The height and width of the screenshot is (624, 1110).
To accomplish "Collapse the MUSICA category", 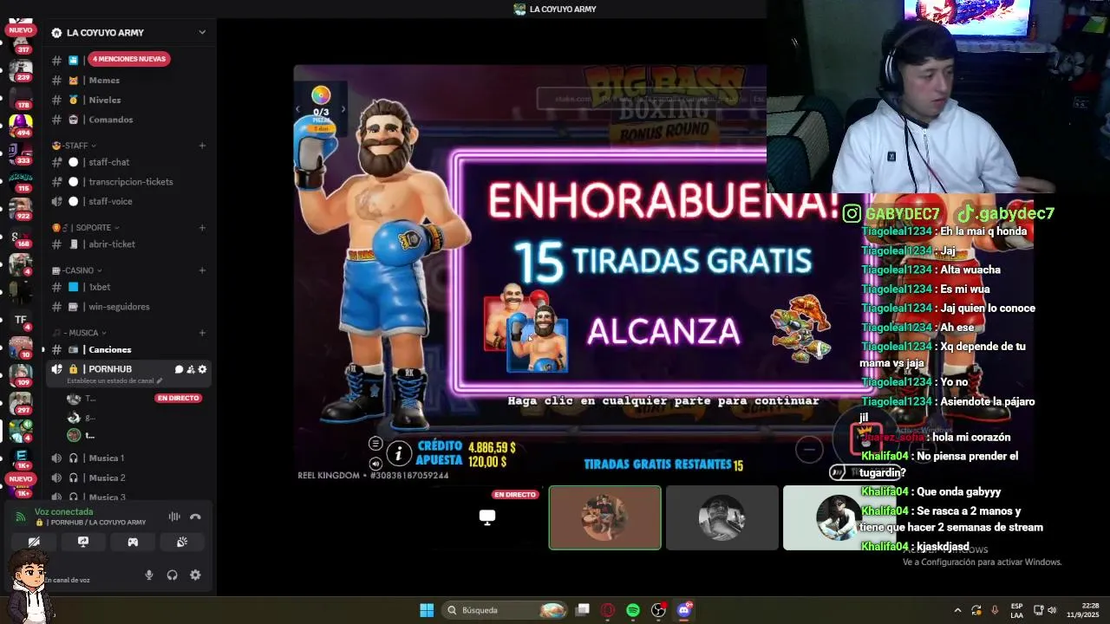I will (x=79, y=333).
